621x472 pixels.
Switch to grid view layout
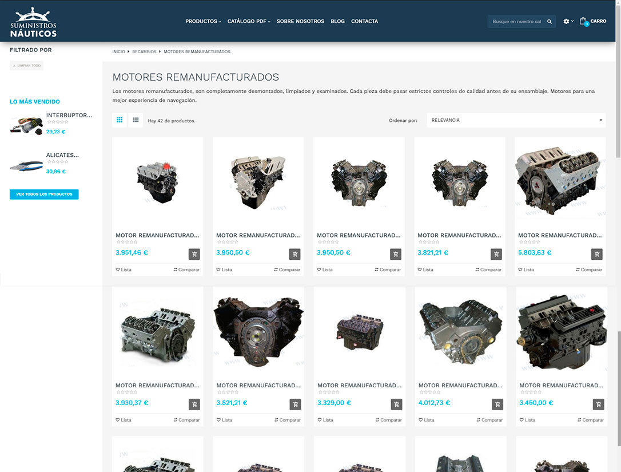pos(120,120)
